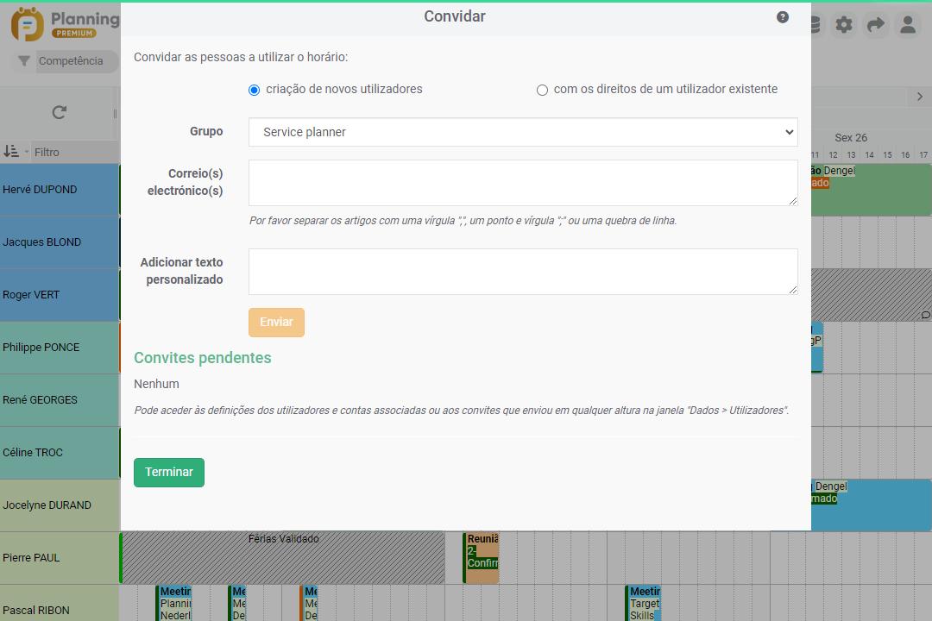Open the help question mark icon
The height and width of the screenshot is (621, 932).
tap(782, 17)
